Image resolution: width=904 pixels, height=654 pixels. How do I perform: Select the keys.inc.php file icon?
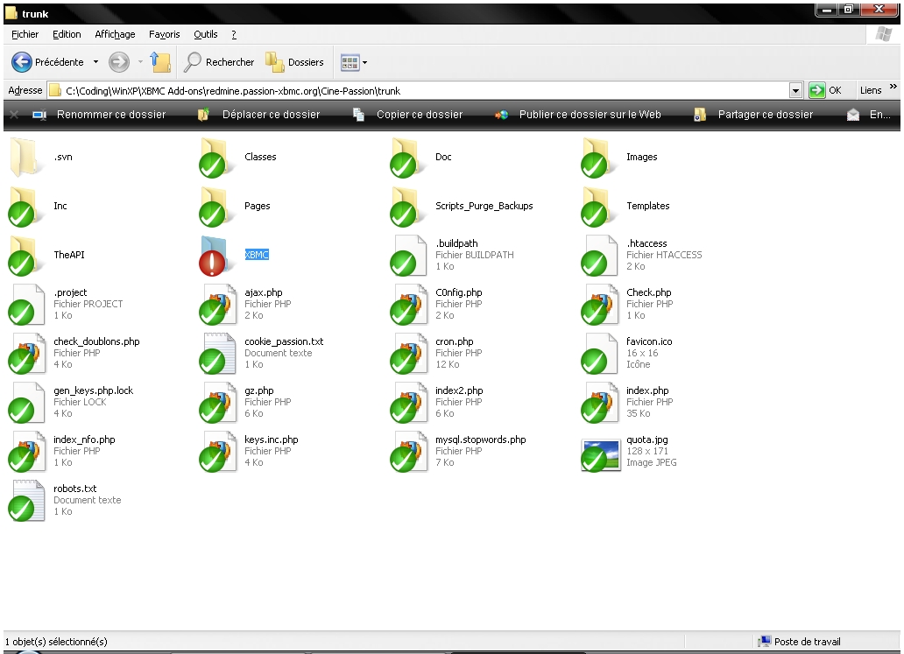pyautogui.click(x=217, y=451)
